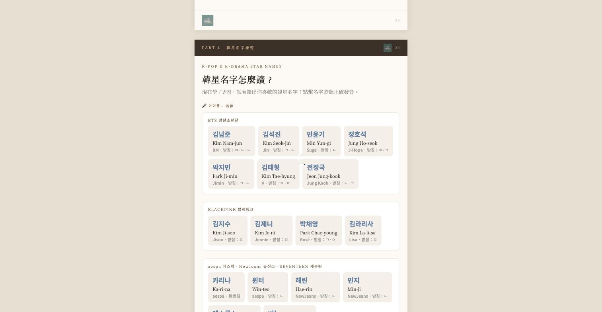Viewport: 602px width, 312px height.
Task: Click the 'PART 4 · 韓星名字練習' header text
Action: tap(228, 48)
